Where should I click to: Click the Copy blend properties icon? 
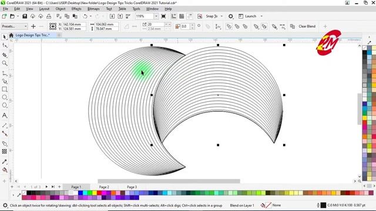293,26
